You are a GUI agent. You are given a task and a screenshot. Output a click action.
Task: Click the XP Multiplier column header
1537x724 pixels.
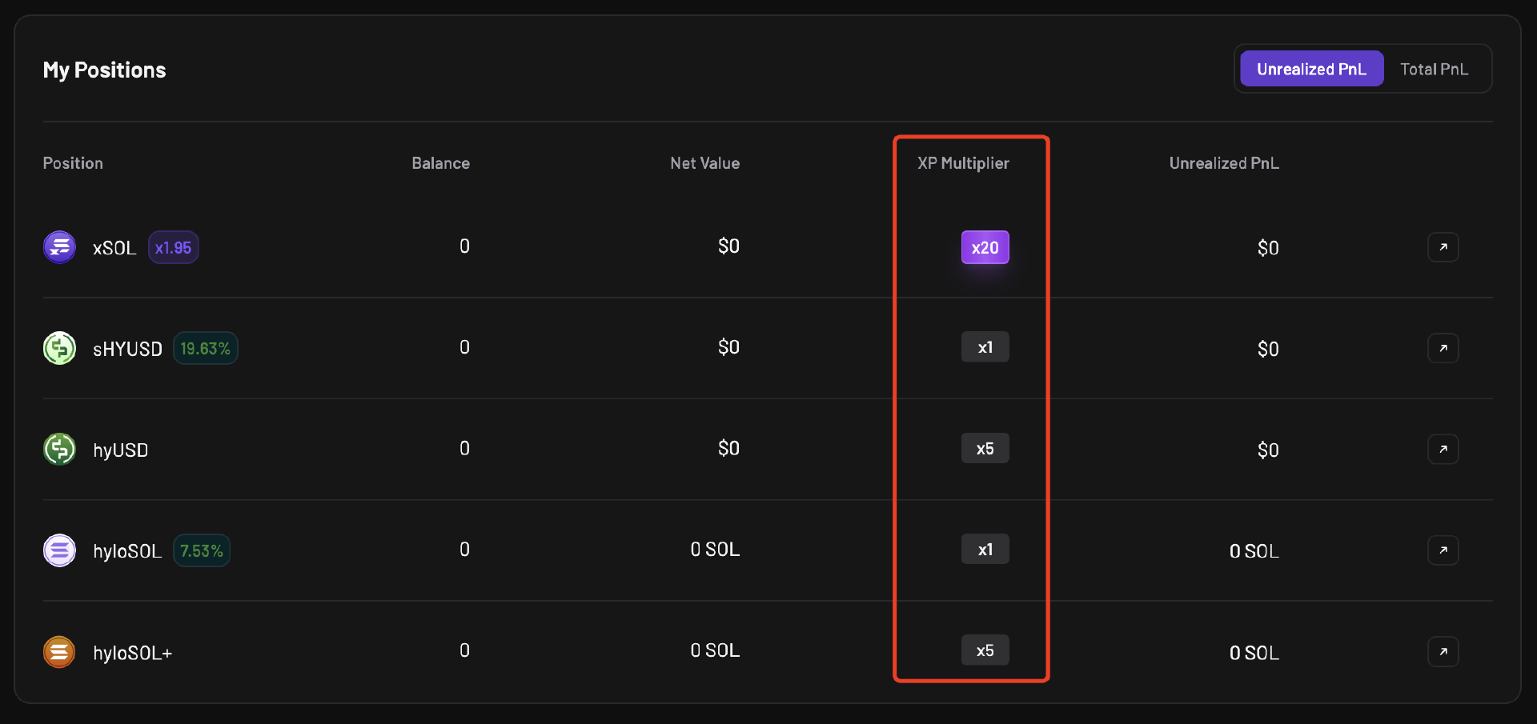click(x=963, y=163)
